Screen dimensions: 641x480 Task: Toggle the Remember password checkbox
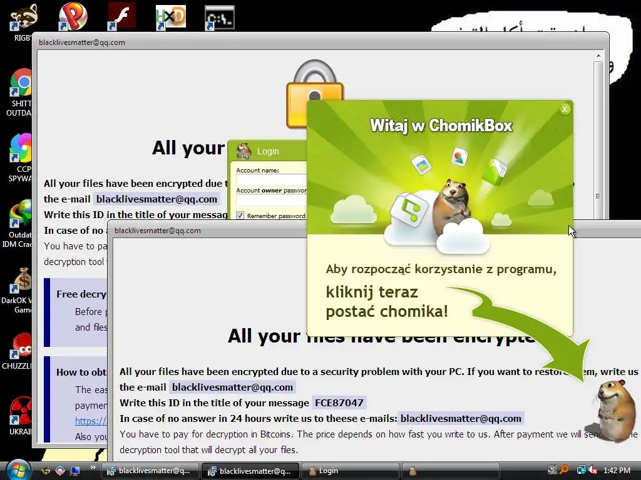(240, 216)
